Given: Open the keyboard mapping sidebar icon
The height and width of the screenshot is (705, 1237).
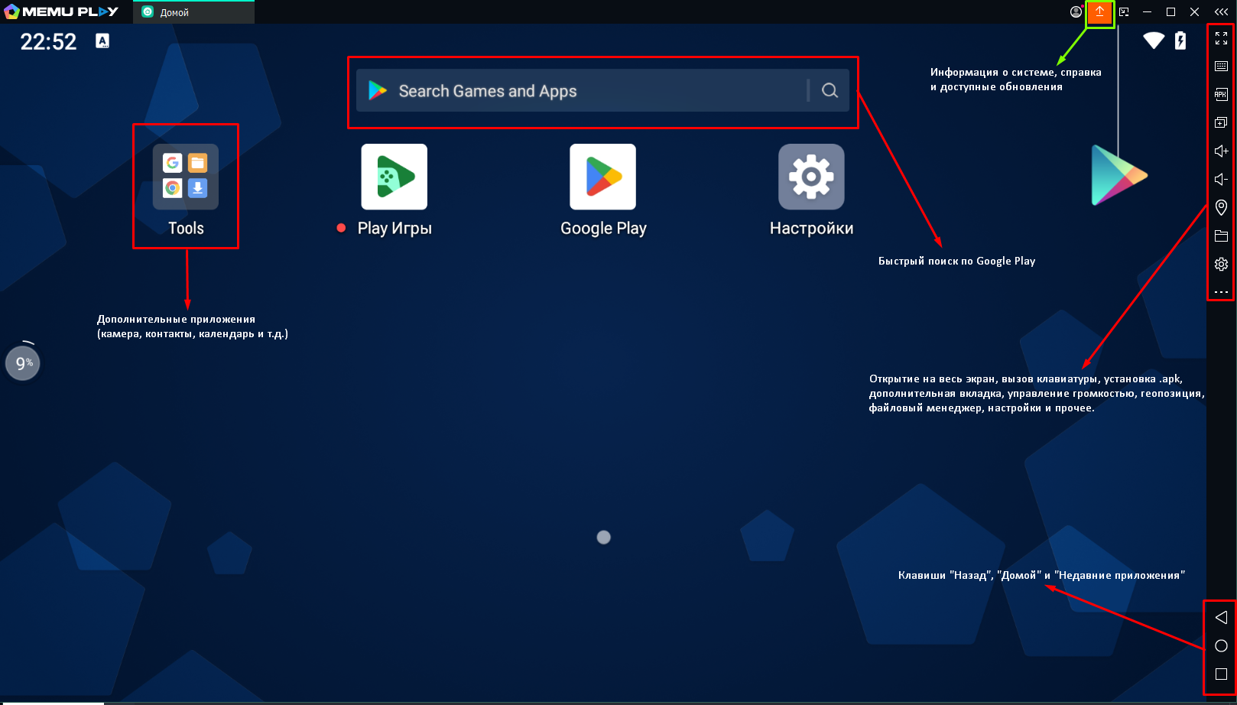Looking at the screenshot, I should 1221,67.
